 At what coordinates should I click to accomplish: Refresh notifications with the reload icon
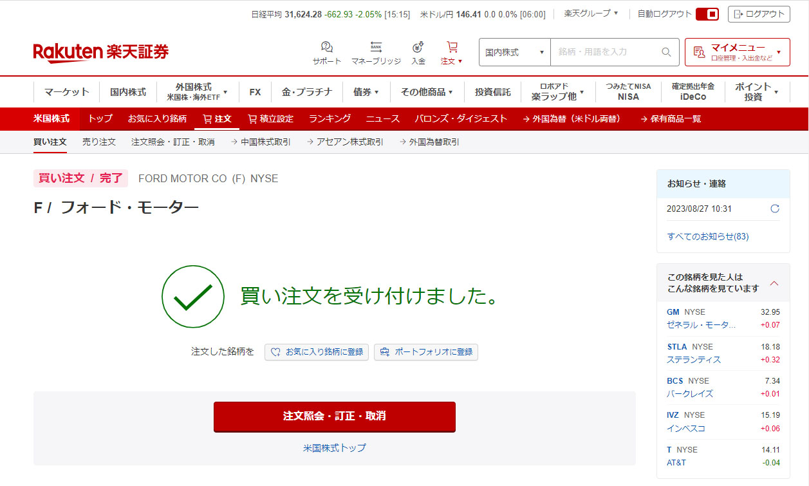click(775, 209)
